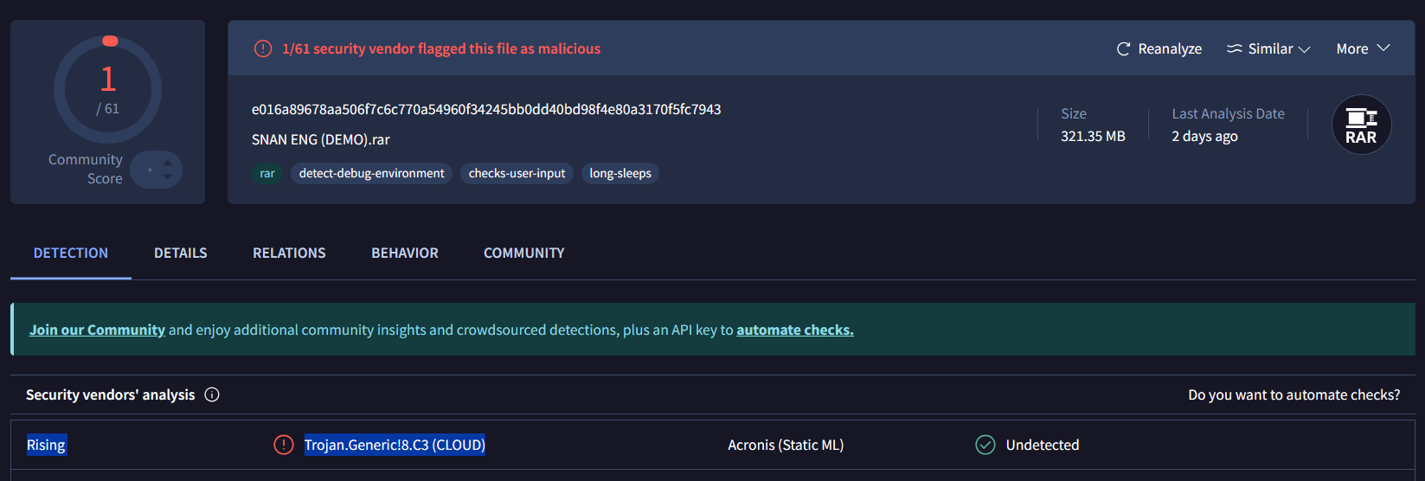
Task: Select the detect-debug-environment tag
Action: [x=371, y=174]
